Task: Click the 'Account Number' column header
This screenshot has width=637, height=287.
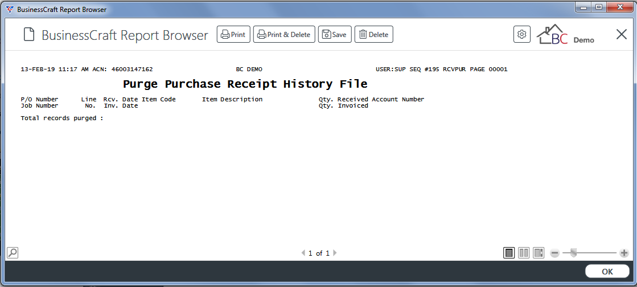Action: point(398,99)
